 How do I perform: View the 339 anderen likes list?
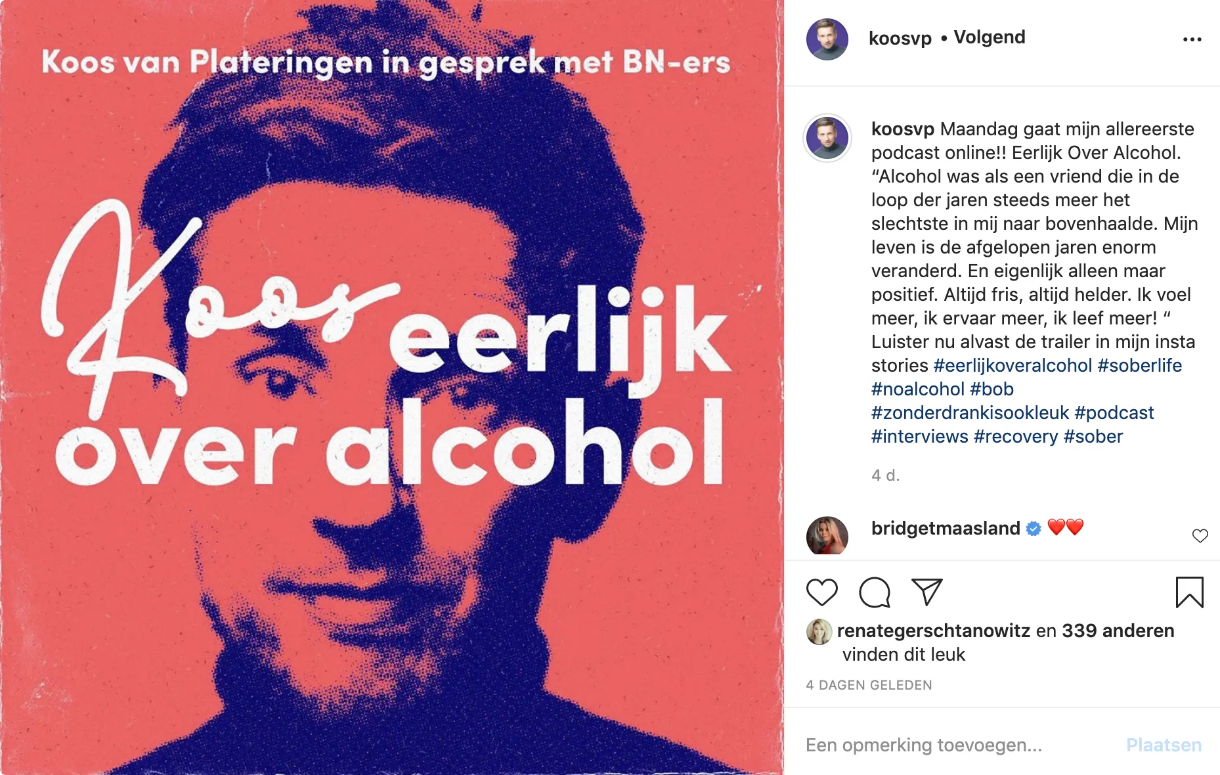(1118, 631)
